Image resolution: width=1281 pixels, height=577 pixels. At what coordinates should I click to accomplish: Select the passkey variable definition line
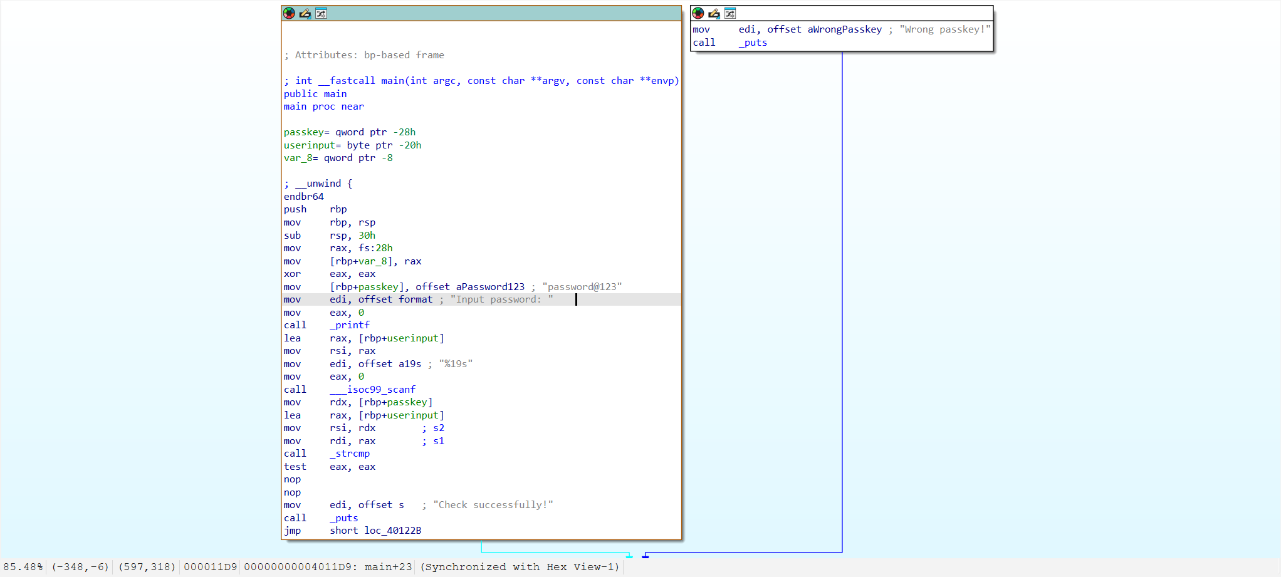point(350,132)
